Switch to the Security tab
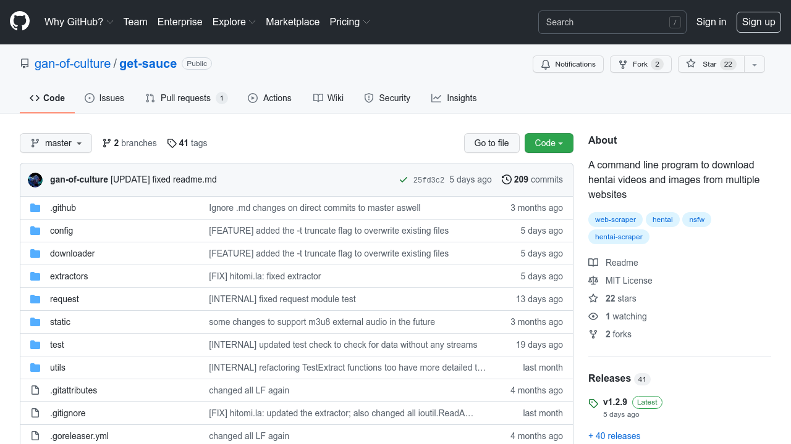 point(387,98)
